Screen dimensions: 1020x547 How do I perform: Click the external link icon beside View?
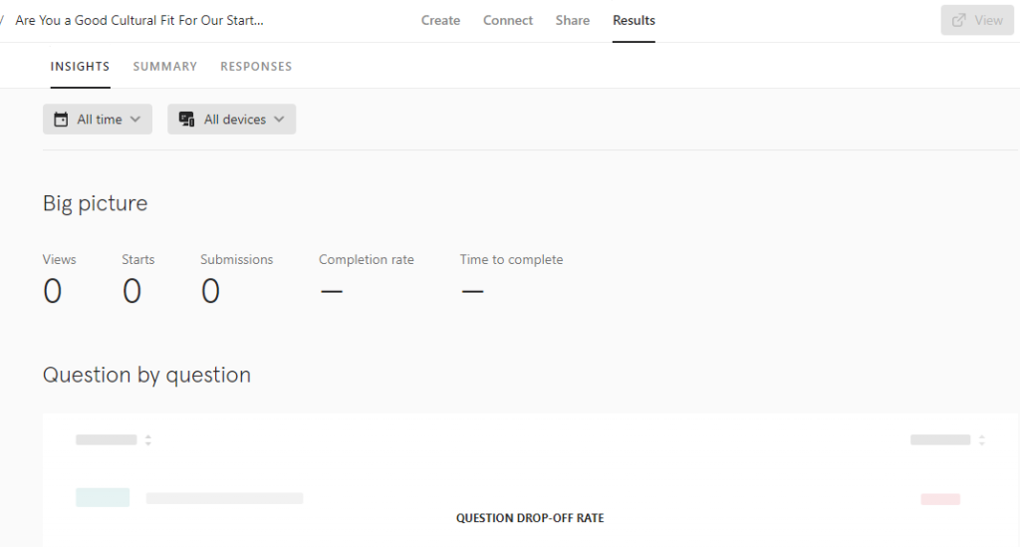coord(959,20)
